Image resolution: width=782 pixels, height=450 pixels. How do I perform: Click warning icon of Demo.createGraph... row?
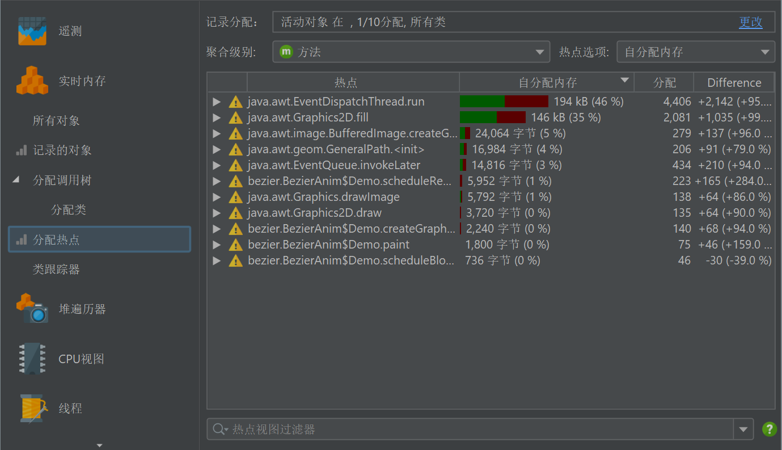(x=235, y=229)
